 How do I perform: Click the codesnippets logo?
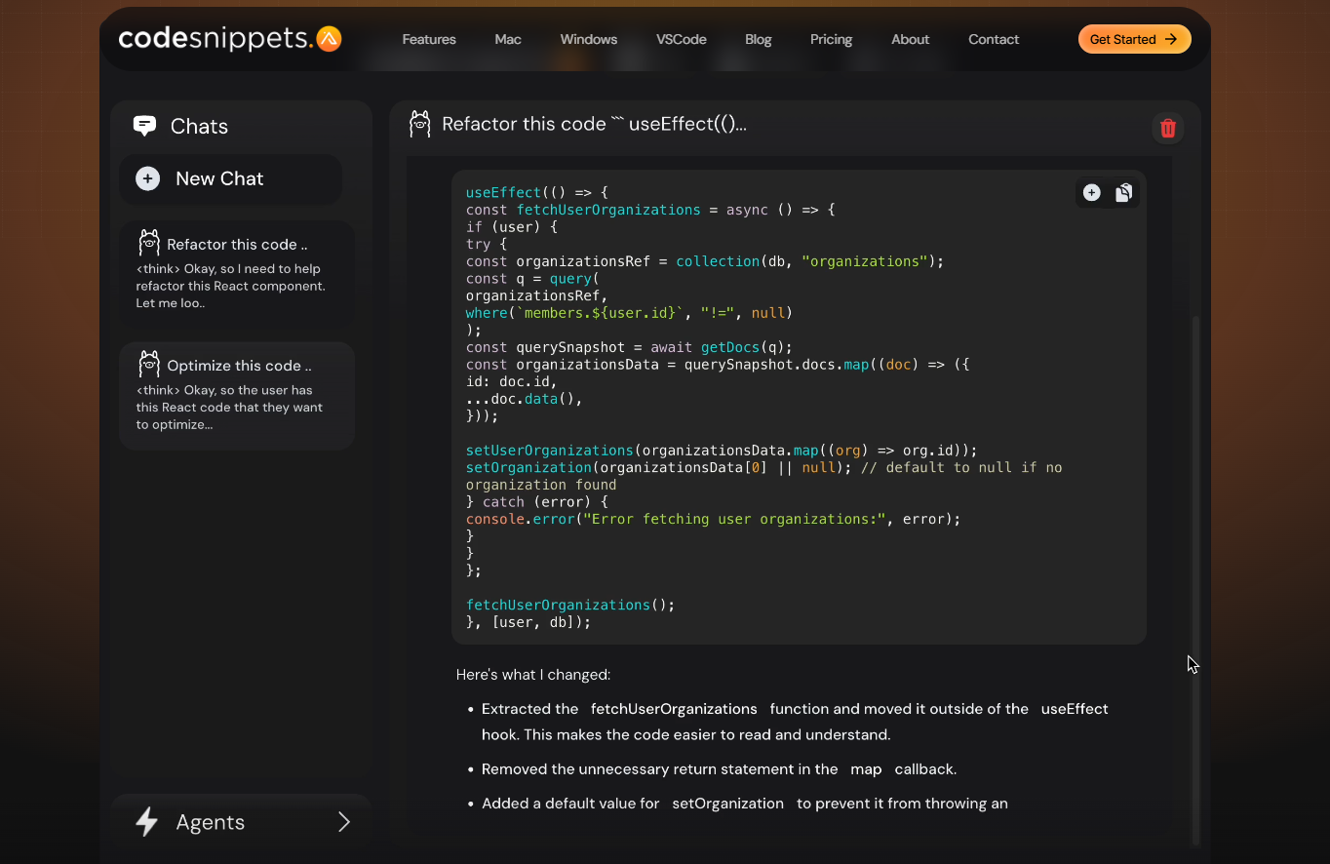tap(230, 39)
